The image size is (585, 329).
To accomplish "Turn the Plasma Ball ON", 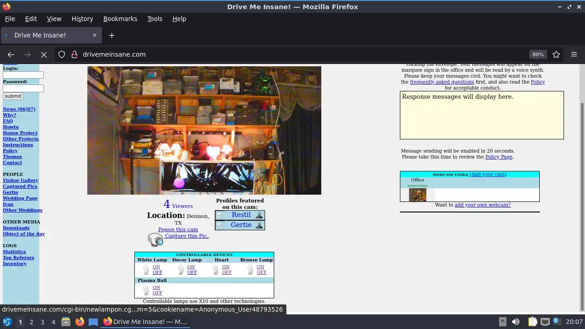I will (156, 287).
